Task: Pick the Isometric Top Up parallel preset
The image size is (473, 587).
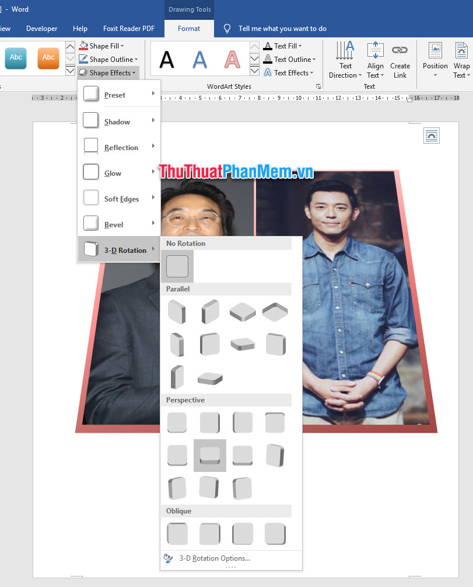Action: 242,311
